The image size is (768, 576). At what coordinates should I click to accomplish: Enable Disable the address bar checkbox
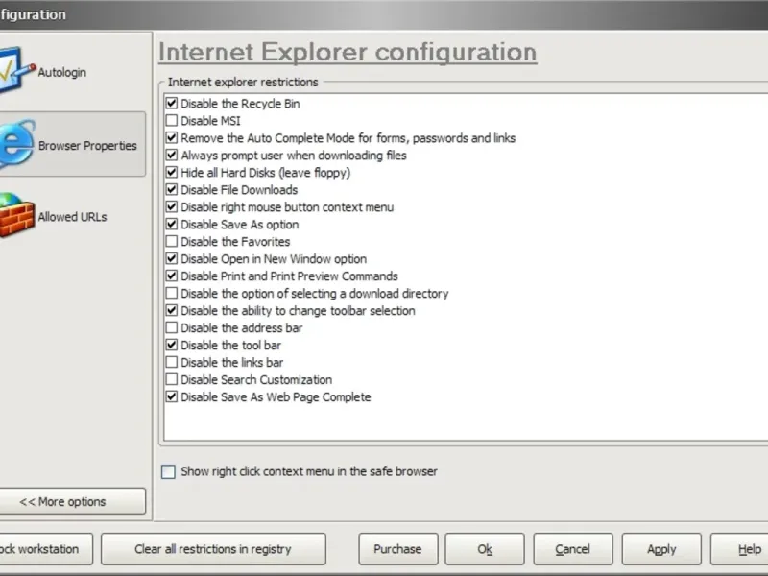click(x=172, y=327)
